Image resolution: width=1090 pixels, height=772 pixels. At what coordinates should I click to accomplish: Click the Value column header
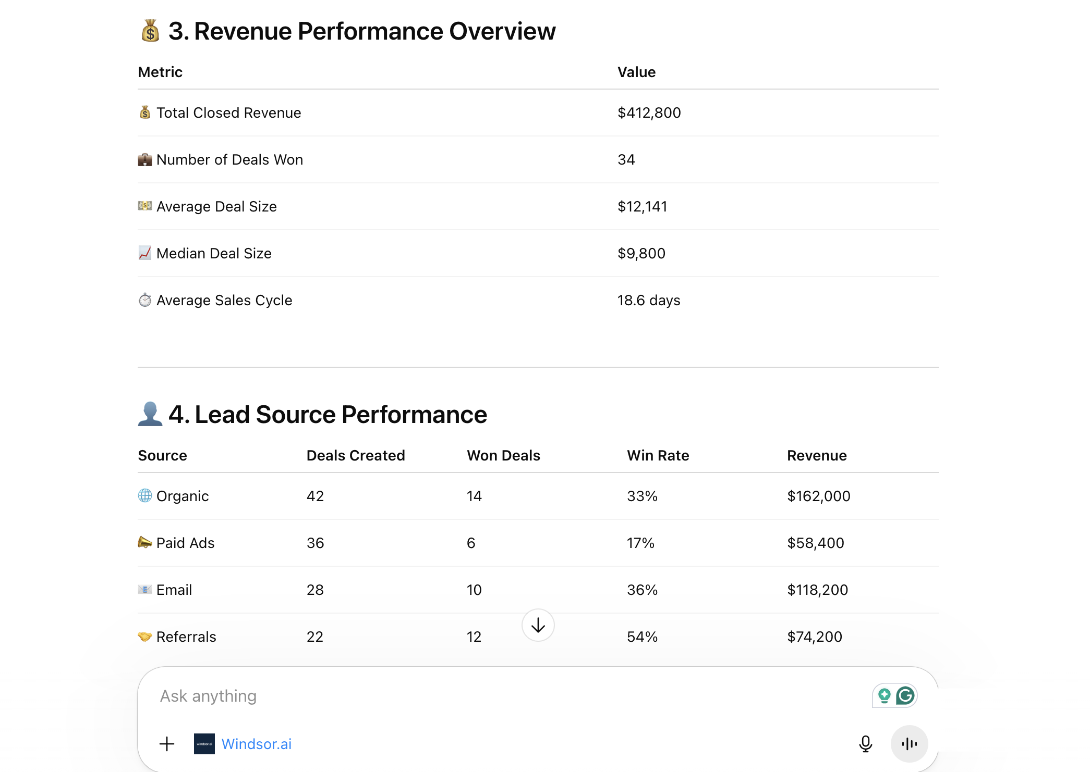pos(636,72)
